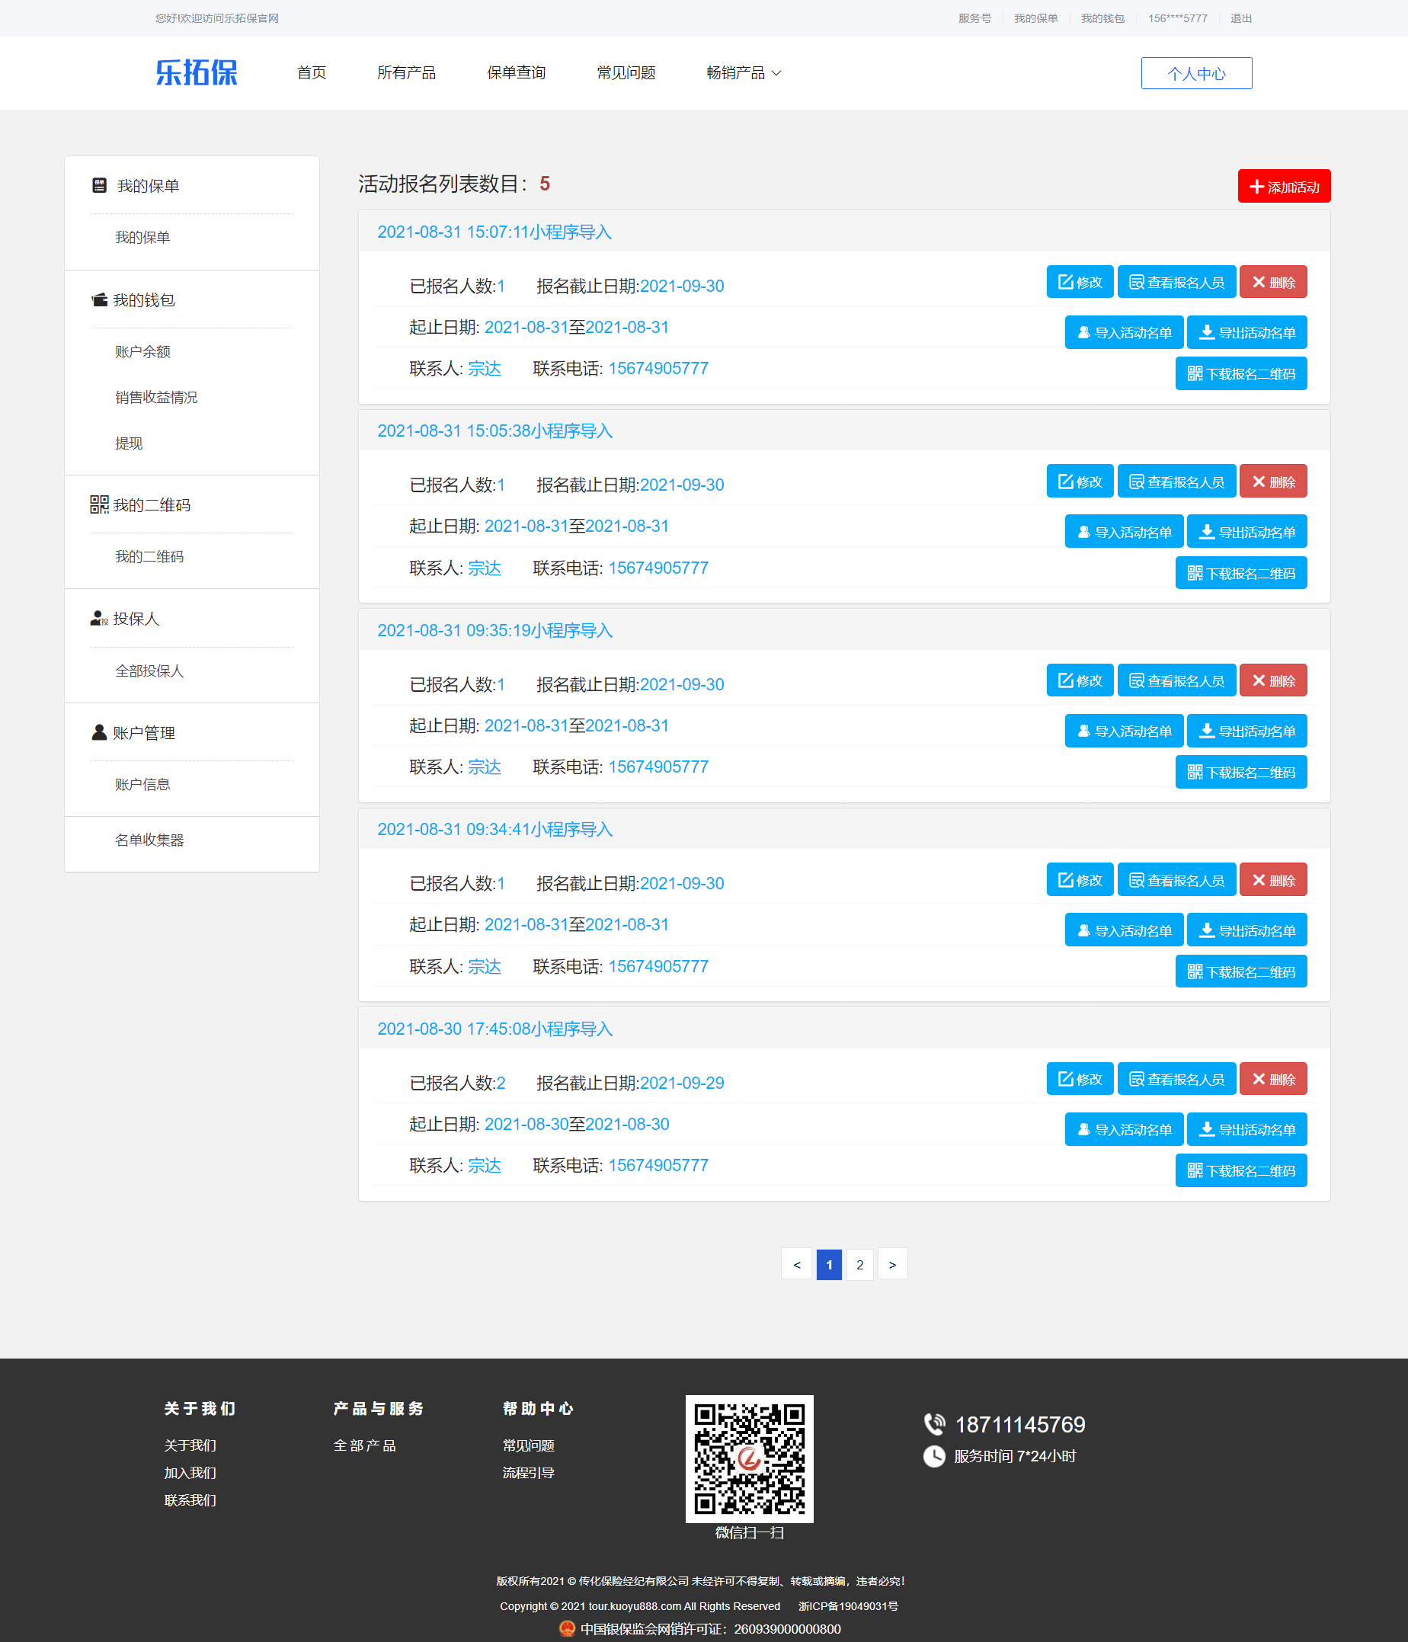The height and width of the screenshot is (1642, 1408).
Task: Open 服务号 link in top bar
Action: coord(974,18)
